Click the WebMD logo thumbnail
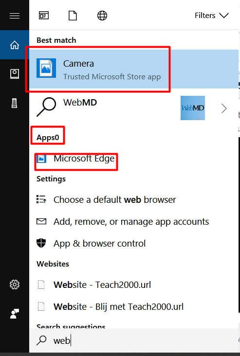Viewport: 240px width, 356px height. (x=193, y=108)
